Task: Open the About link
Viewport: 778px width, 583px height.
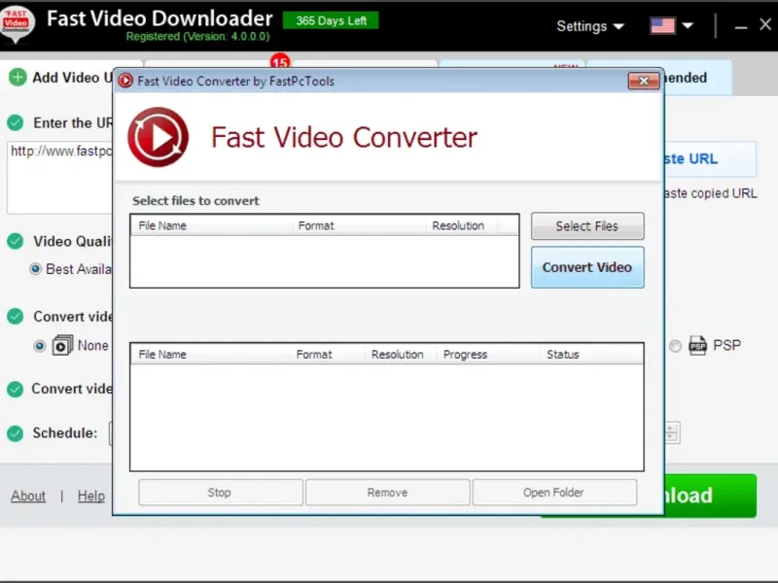Action: point(28,496)
